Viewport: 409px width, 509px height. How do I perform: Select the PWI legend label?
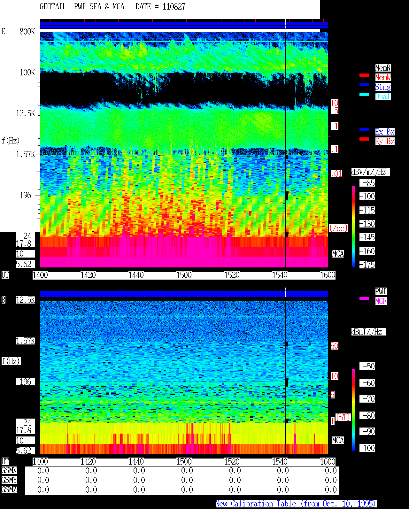tap(381, 291)
